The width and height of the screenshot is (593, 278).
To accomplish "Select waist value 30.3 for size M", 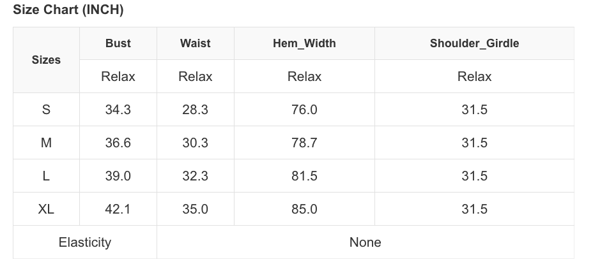I will 195,143.
